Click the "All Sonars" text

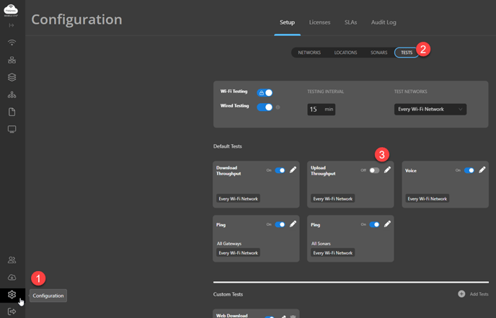click(x=321, y=244)
